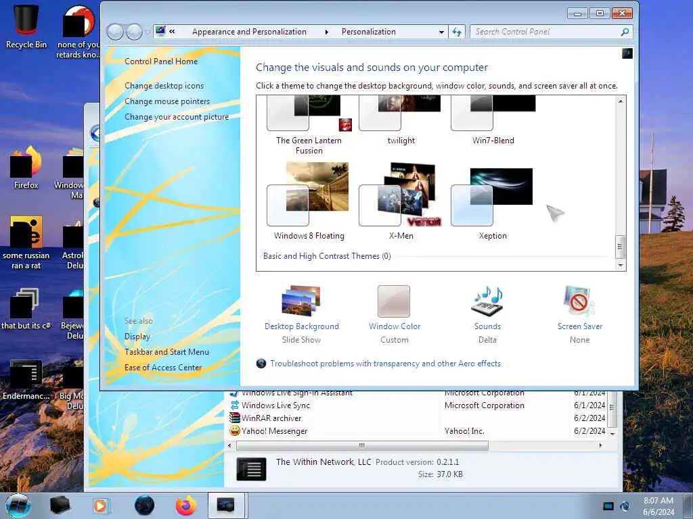Image resolution: width=693 pixels, height=519 pixels.
Task: Click the Control Panel Home link
Action: [161, 61]
